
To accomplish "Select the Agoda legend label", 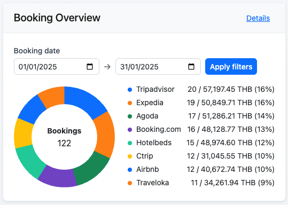I will tap(147, 116).
